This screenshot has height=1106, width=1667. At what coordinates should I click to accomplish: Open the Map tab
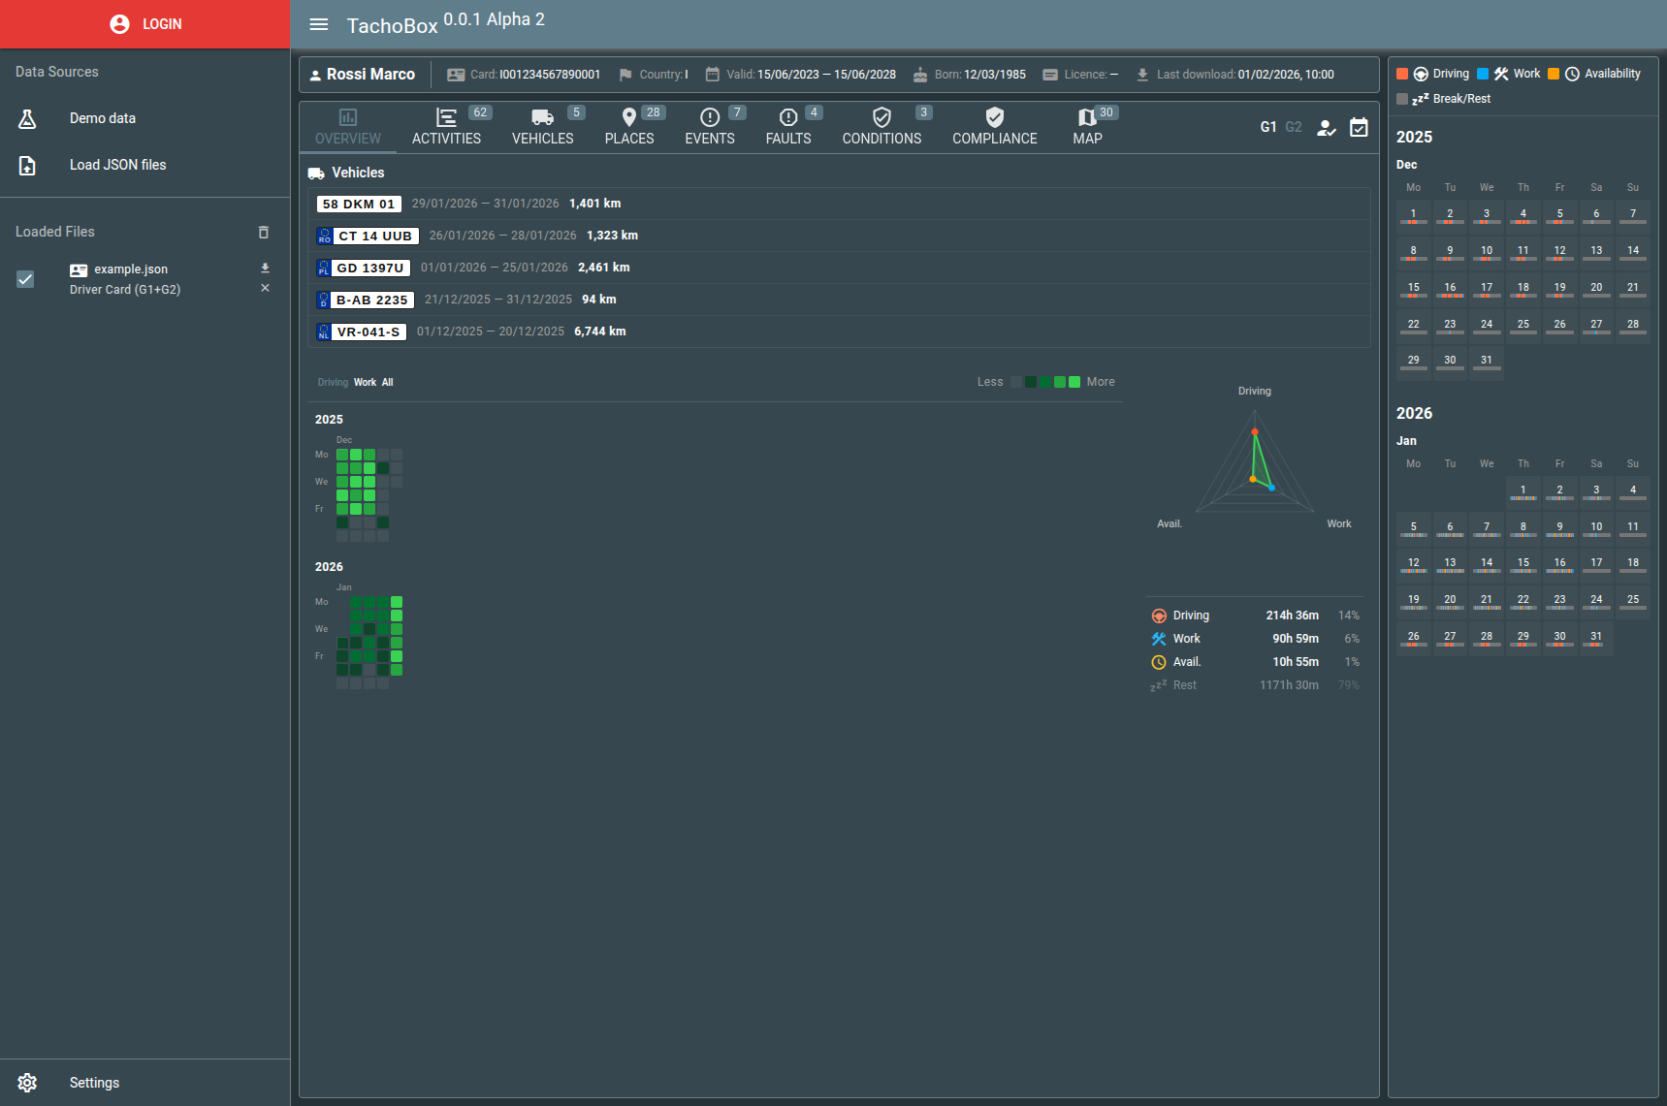click(x=1087, y=127)
